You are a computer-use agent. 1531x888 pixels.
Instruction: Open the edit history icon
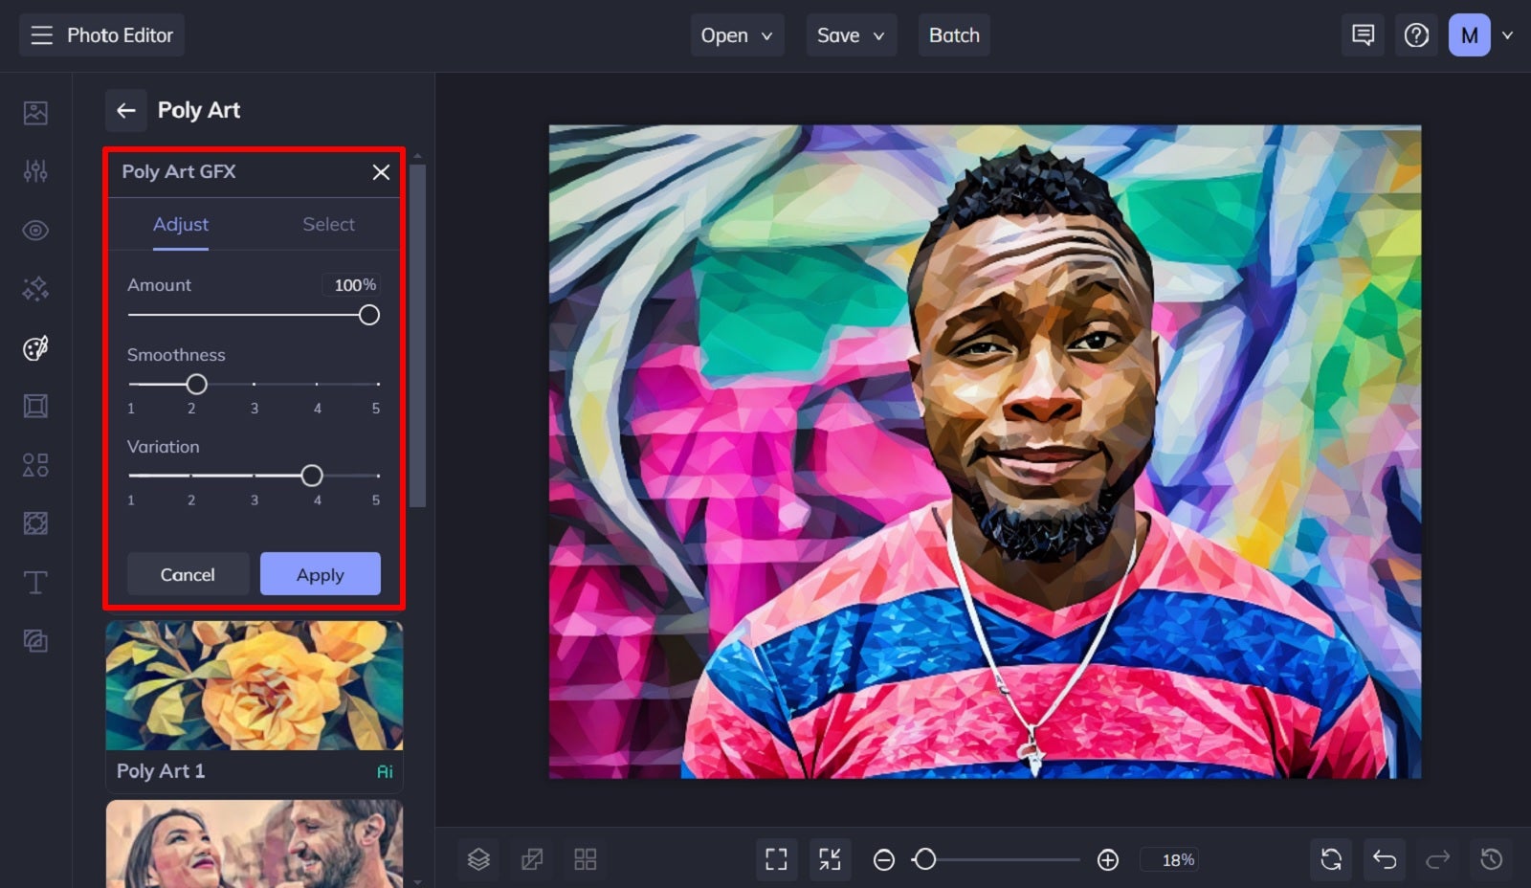[x=1491, y=859]
